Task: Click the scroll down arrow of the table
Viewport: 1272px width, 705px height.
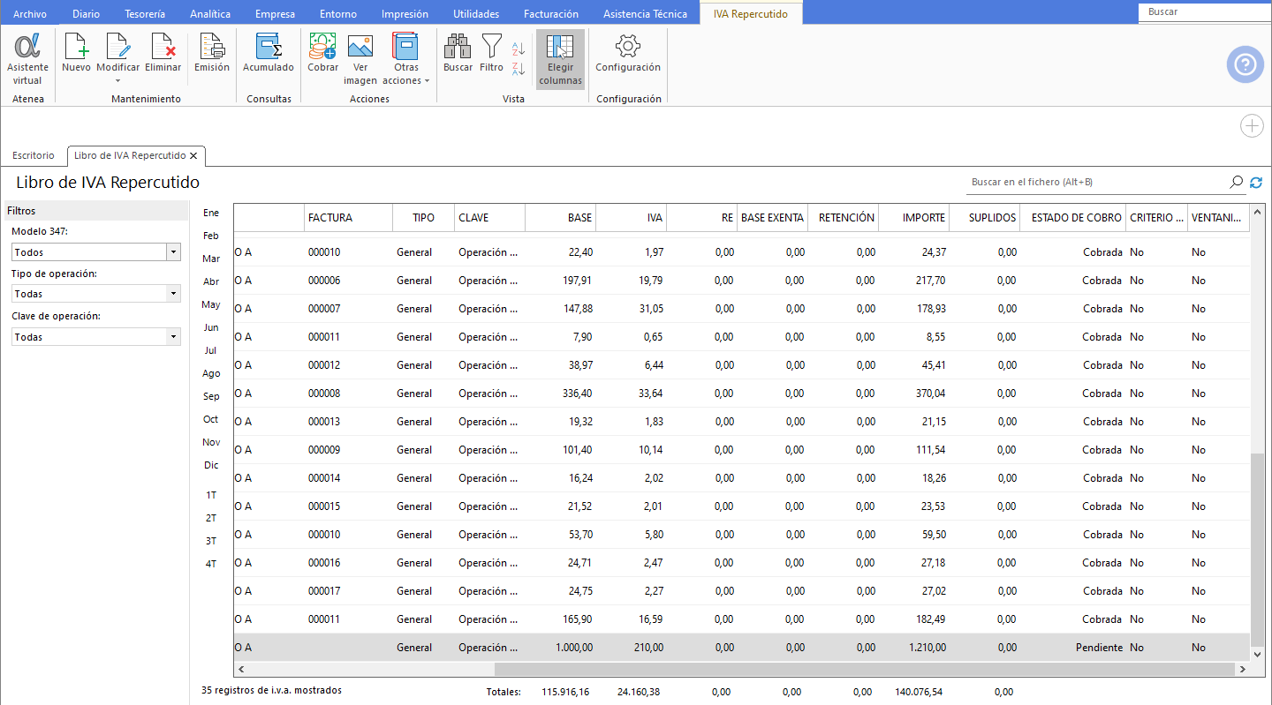Action: 1258,655
